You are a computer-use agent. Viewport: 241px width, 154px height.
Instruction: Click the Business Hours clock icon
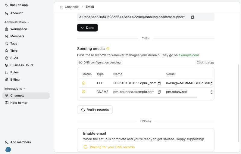click(6, 65)
